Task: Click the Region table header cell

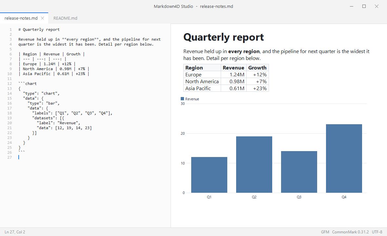Action: coord(202,68)
